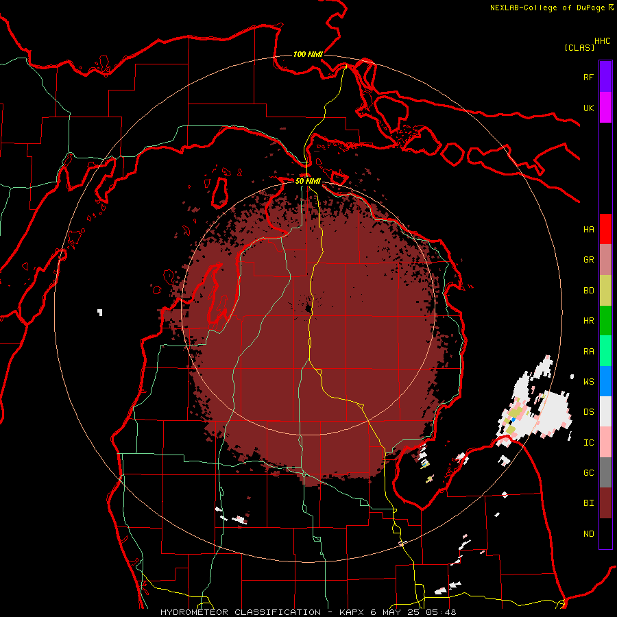Click the GC gray legend swatch
This screenshot has height=617, width=617.
tap(605, 472)
